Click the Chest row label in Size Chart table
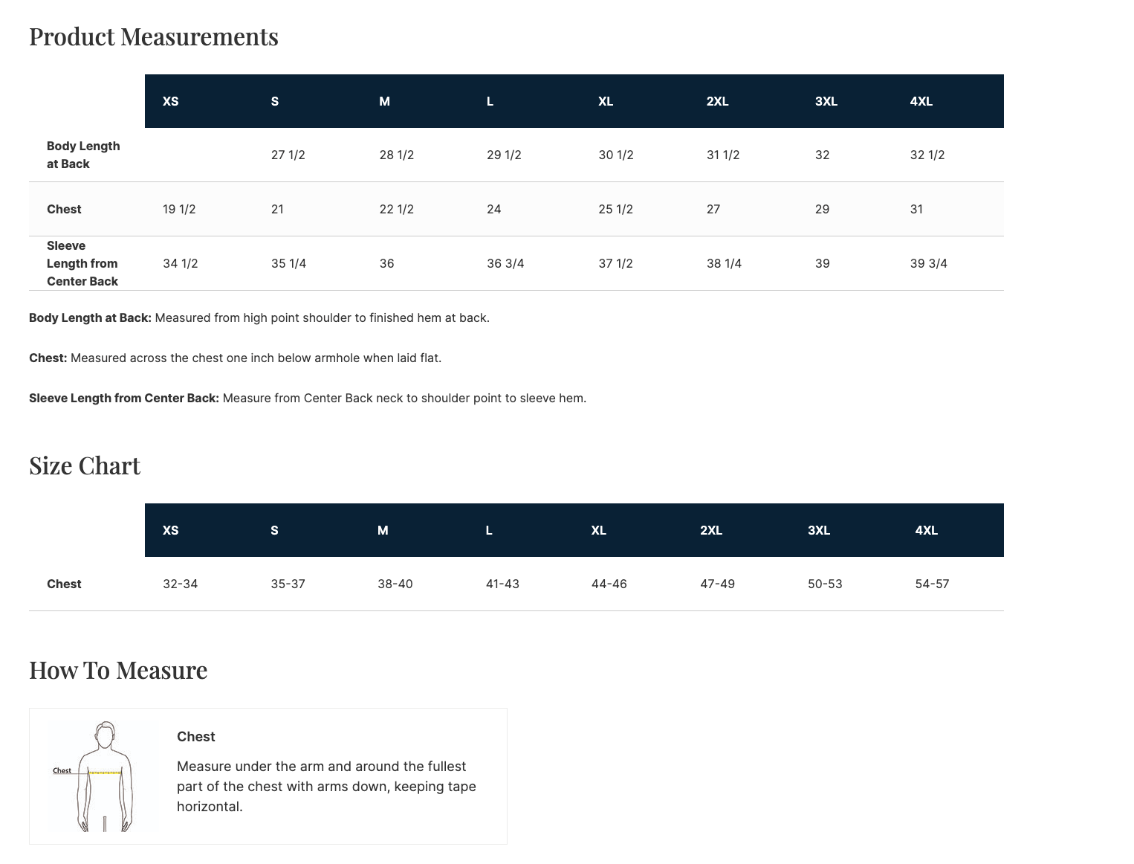1134x864 pixels. coord(64,584)
